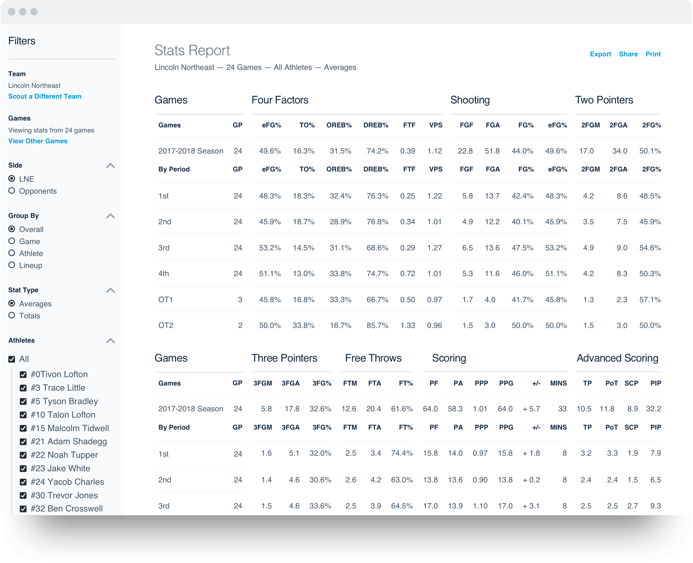693x563 pixels.
Task: Select the Opponents side option
Action: tap(12, 191)
